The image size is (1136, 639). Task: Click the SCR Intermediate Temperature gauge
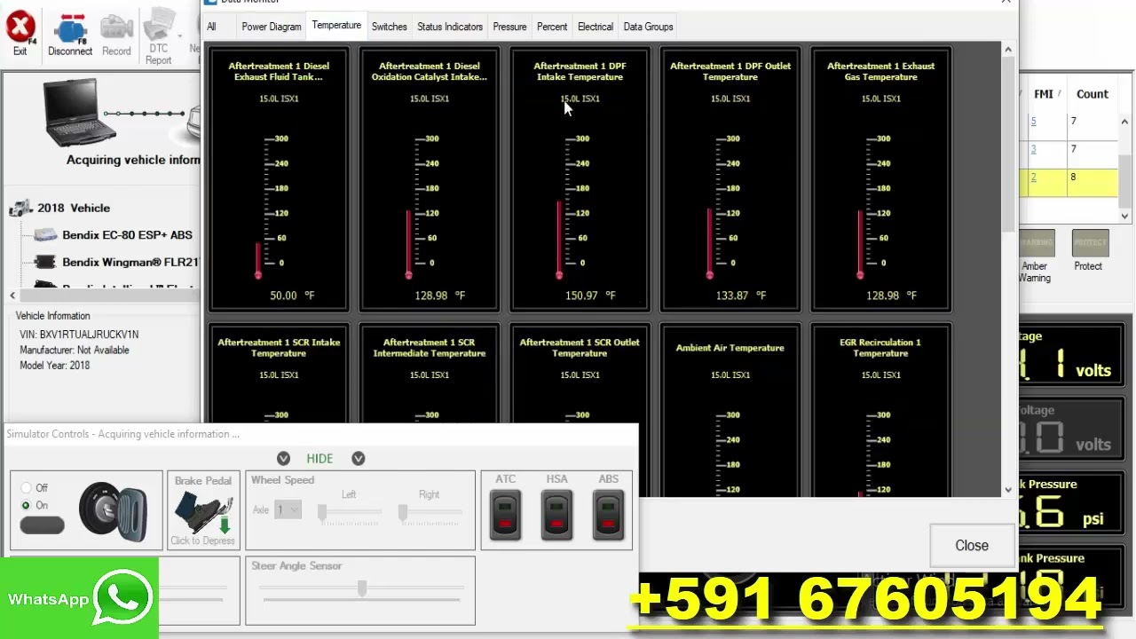point(430,373)
